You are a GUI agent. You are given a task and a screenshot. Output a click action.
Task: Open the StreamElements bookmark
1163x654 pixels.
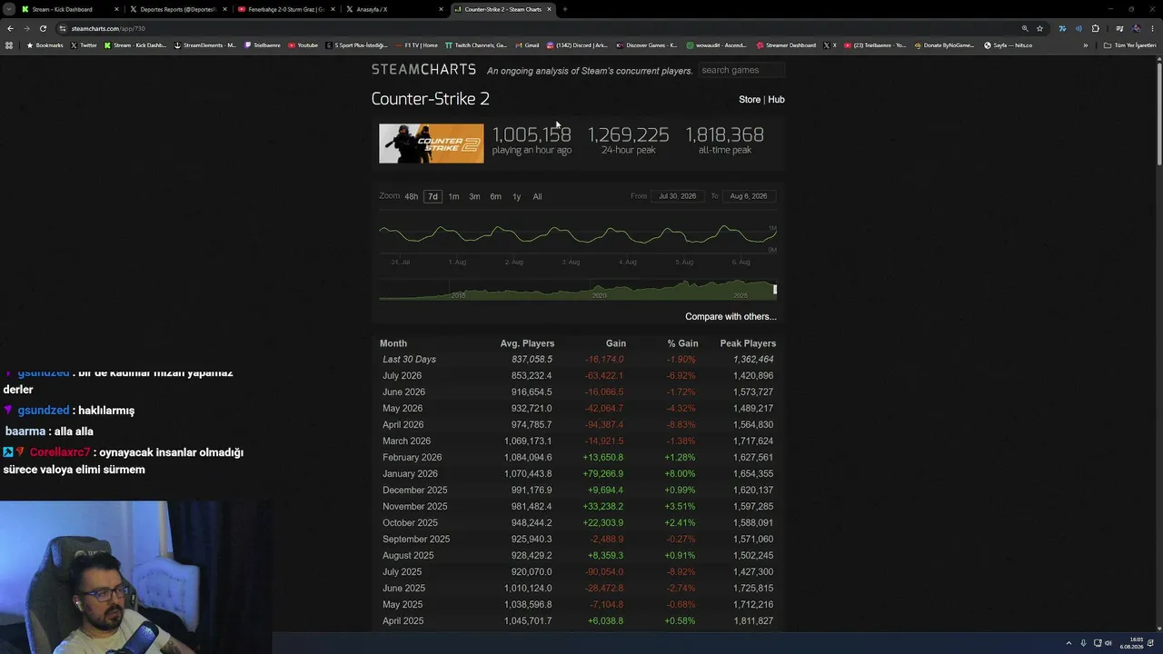tap(205, 45)
